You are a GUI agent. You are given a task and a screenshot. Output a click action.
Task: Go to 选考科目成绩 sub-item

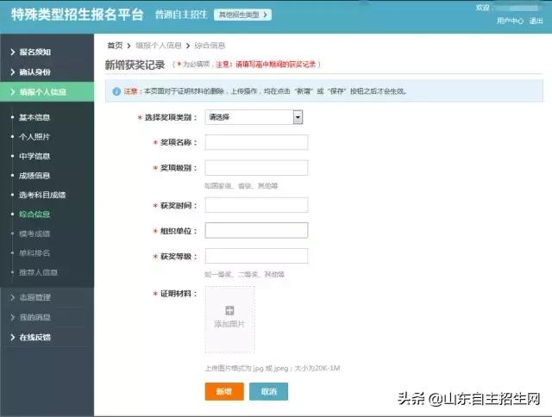click(x=42, y=195)
